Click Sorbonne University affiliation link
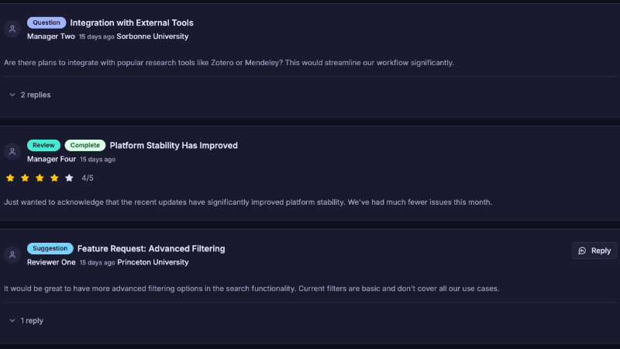Image resolution: width=620 pixels, height=349 pixels. click(x=152, y=36)
